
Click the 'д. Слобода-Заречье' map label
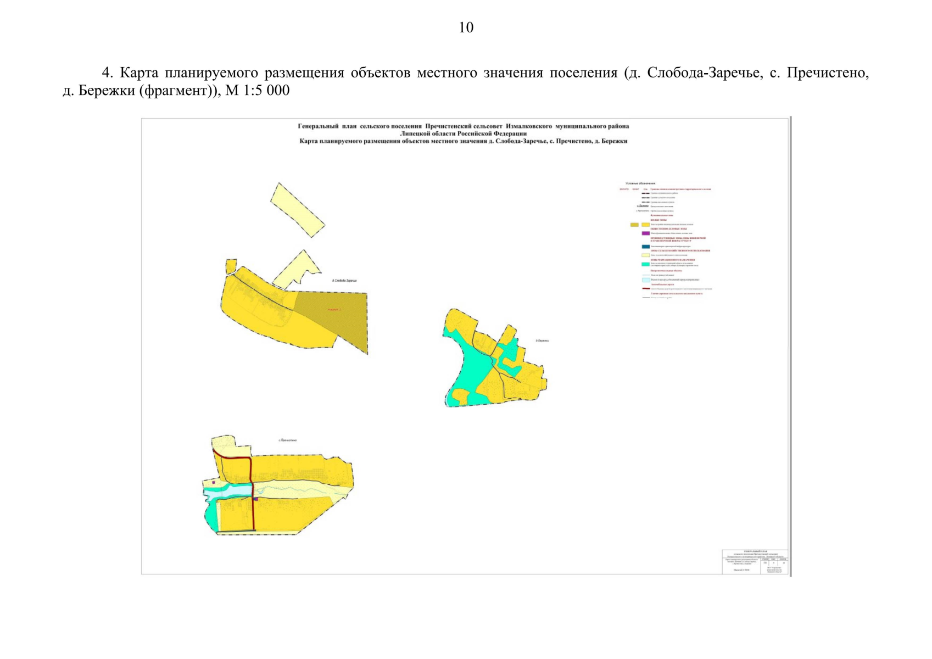tap(344, 281)
